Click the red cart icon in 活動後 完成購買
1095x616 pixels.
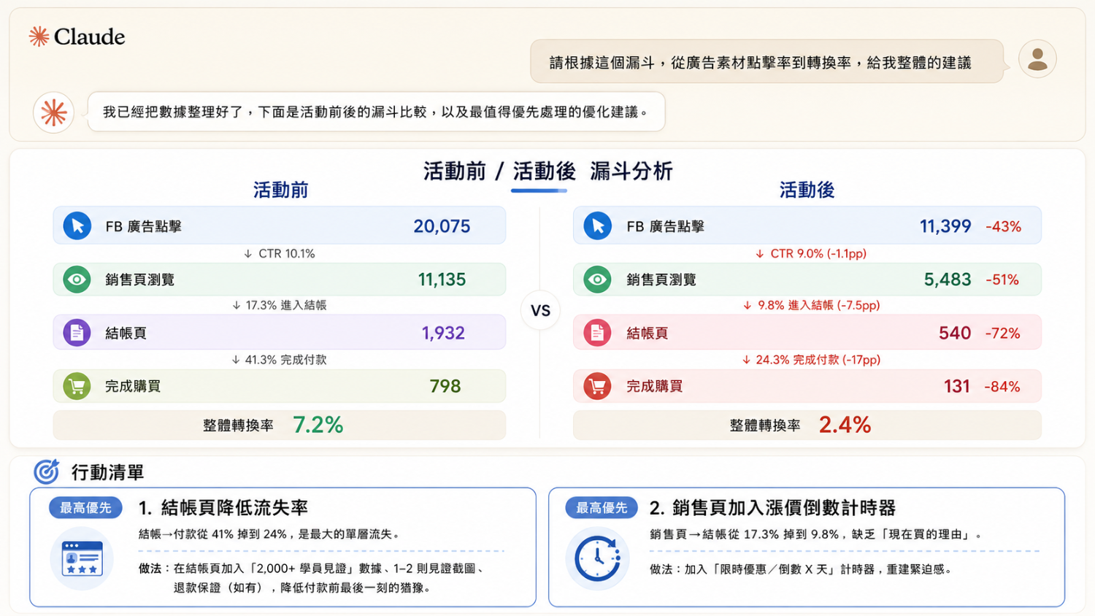pos(597,386)
